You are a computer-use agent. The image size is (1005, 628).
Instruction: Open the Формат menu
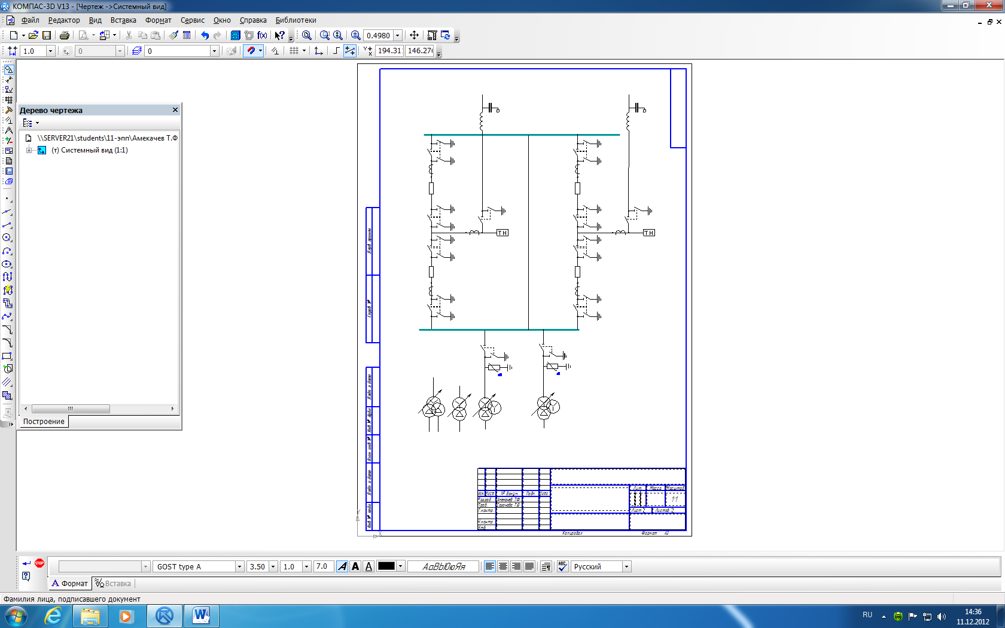click(159, 20)
